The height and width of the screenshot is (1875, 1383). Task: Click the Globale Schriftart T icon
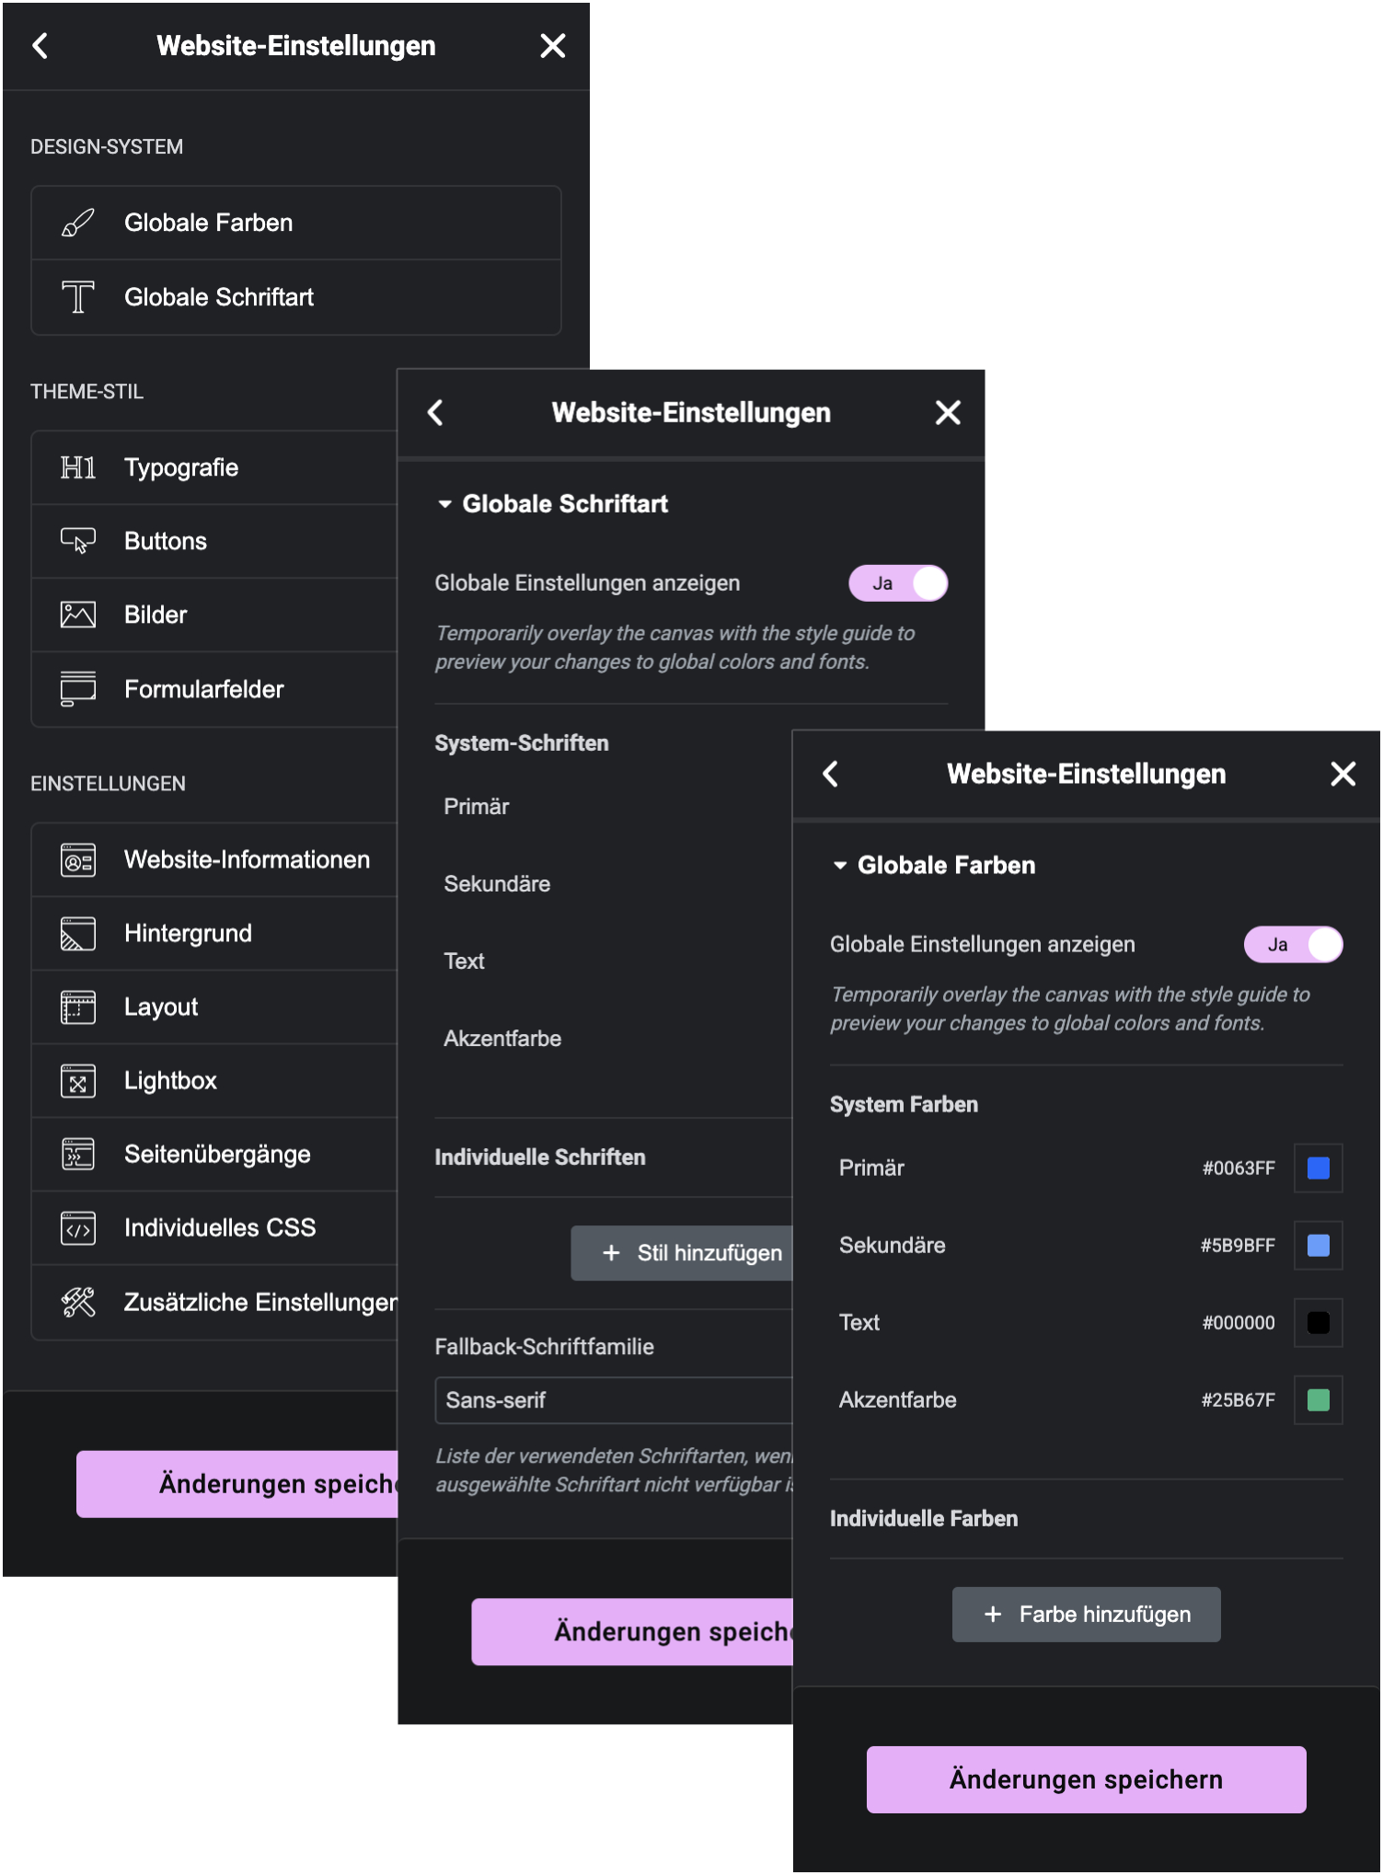pyautogui.click(x=77, y=297)
